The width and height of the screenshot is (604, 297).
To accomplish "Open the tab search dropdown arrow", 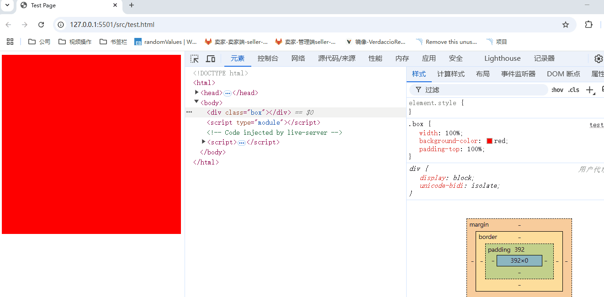I will [x=7, y=5].
